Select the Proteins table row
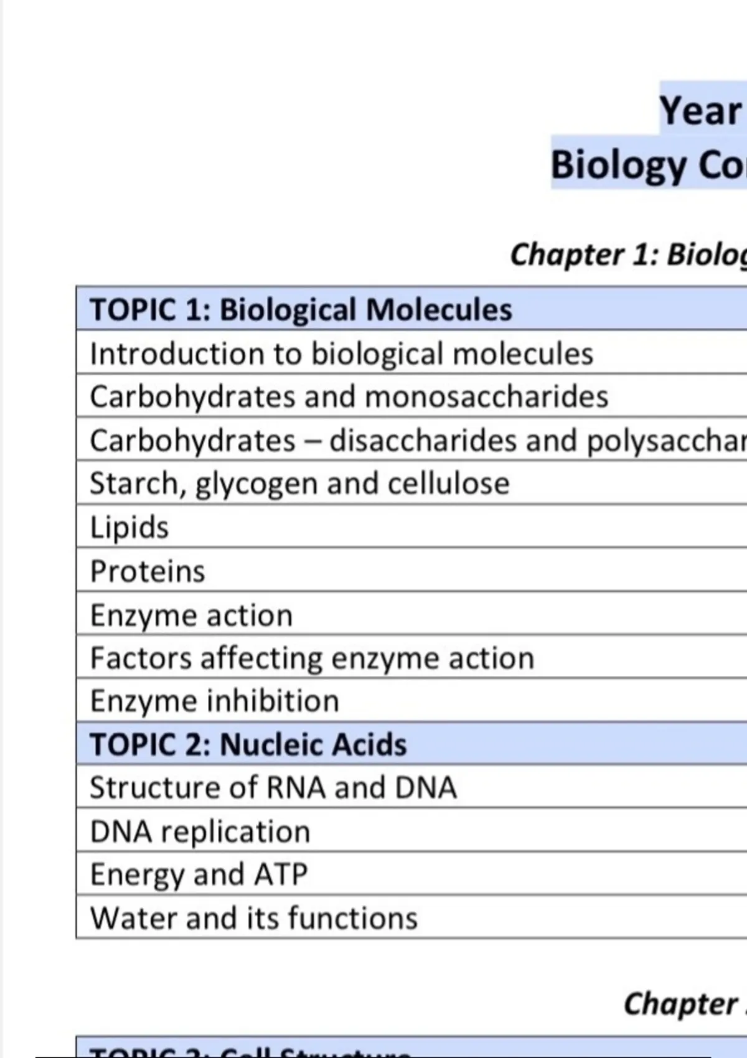The width and height of the screenshot is (747, 1058). point(148,571)
